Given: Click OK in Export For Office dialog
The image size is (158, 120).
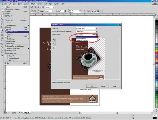Looking at the screenshot, I should (x=92, y=86).
